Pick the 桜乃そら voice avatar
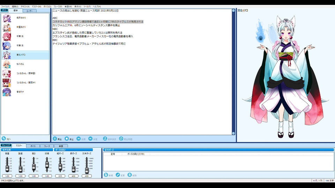The width and height of the screenshot is (335, 188). [x=7, y=64]
